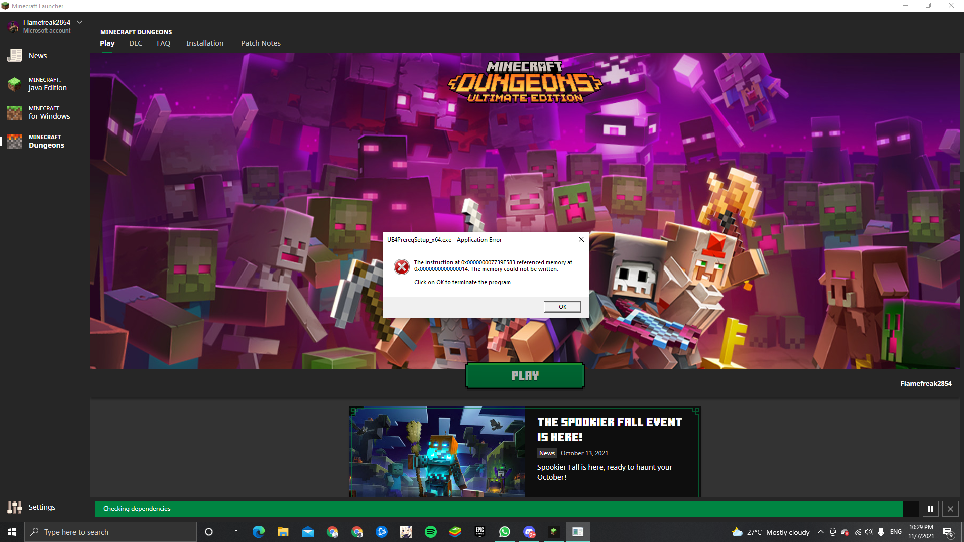Select Minecraft Java Edition grass block icon
964x542 pixels.
pos(14,84)
